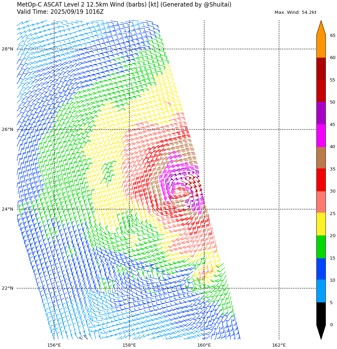Click the colorbar tick label '20'
The width and height of the screenshot is (337, 349).
333,236
